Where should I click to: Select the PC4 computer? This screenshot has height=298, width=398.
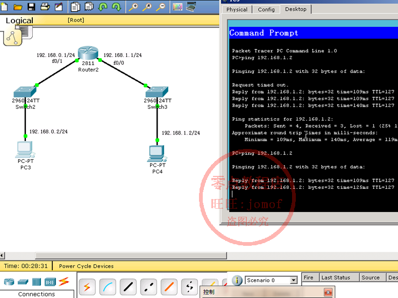click(157, 153)
